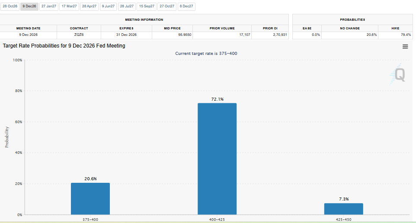Click the 9 Dec 2026 meeting date cell

click(29, 35)
